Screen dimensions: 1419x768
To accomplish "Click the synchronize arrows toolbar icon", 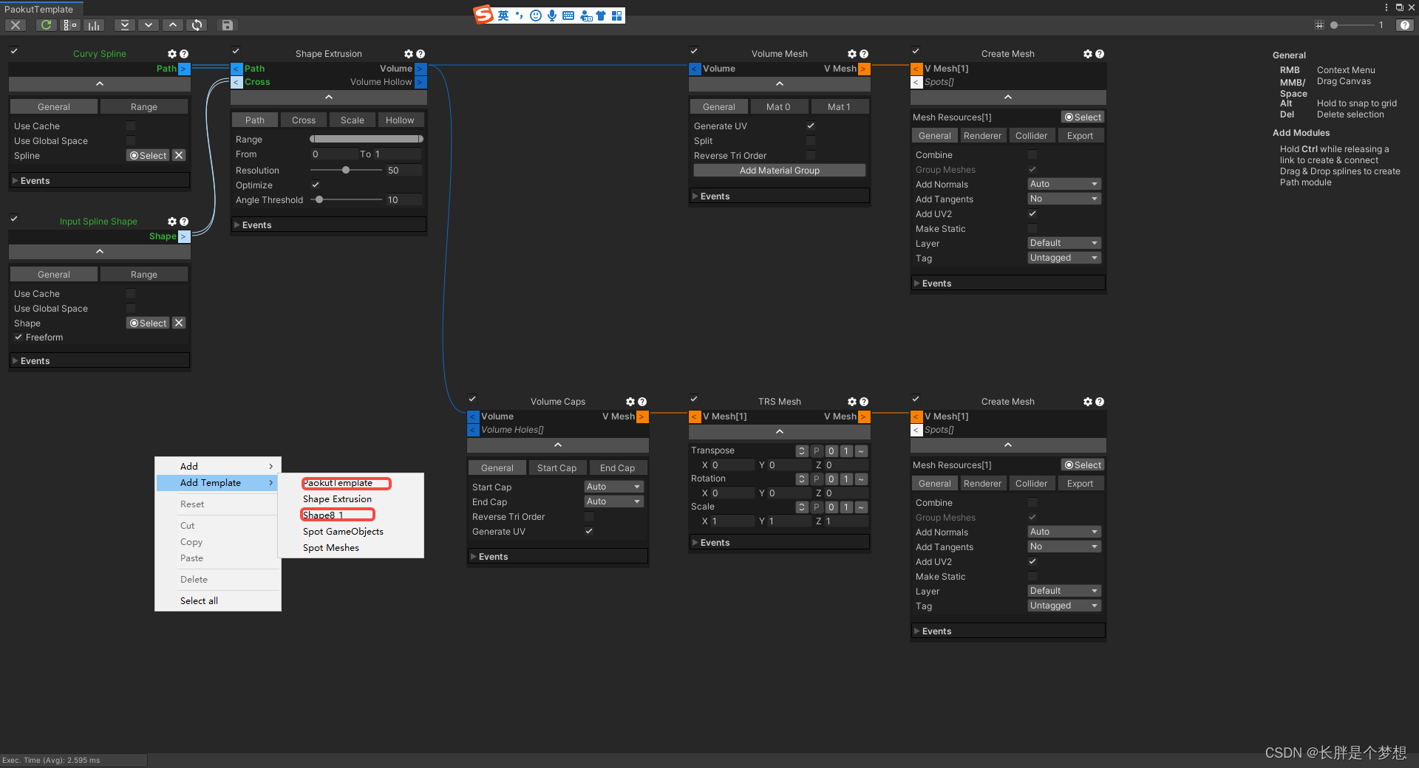I will [x=197, y=25].
